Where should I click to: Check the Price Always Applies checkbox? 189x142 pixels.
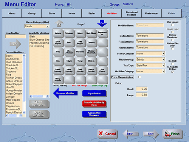139,77
